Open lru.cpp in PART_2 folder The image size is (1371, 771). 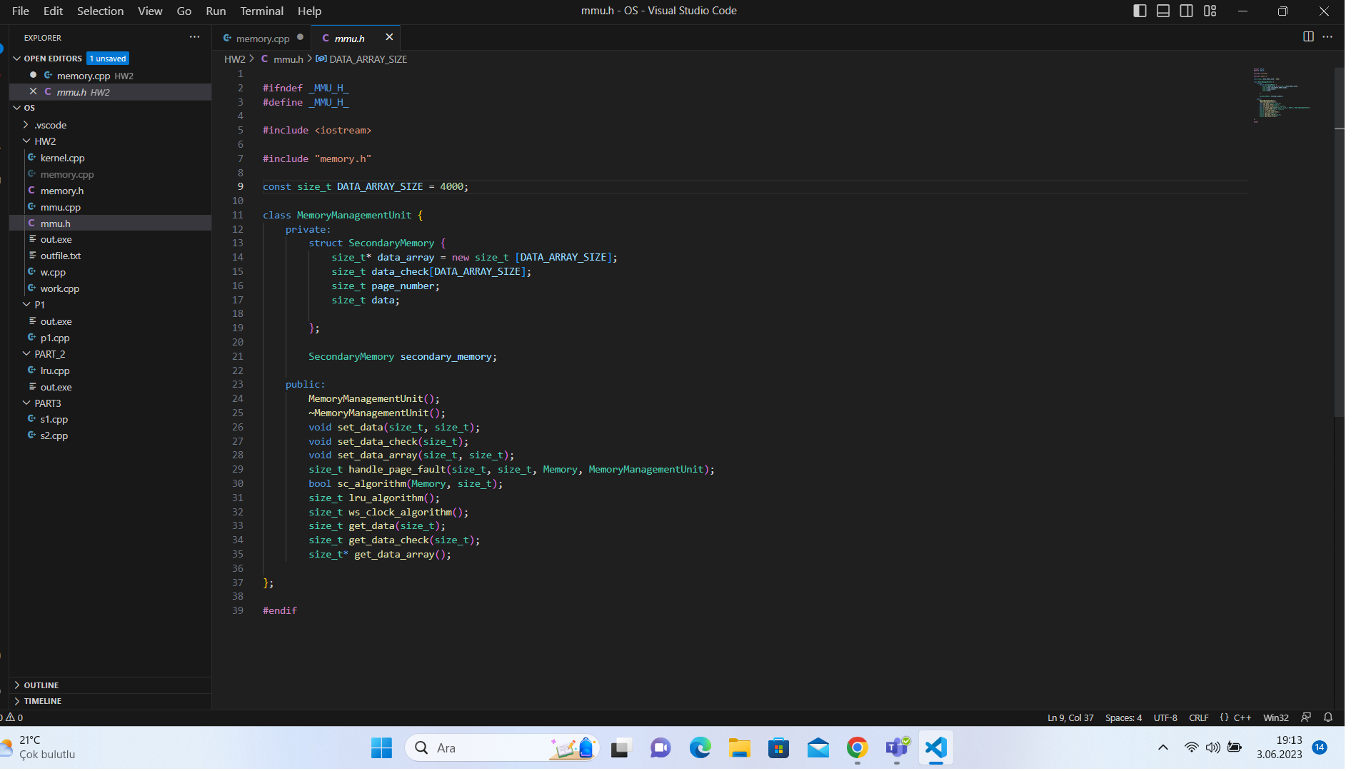click(x=54, y=371)
